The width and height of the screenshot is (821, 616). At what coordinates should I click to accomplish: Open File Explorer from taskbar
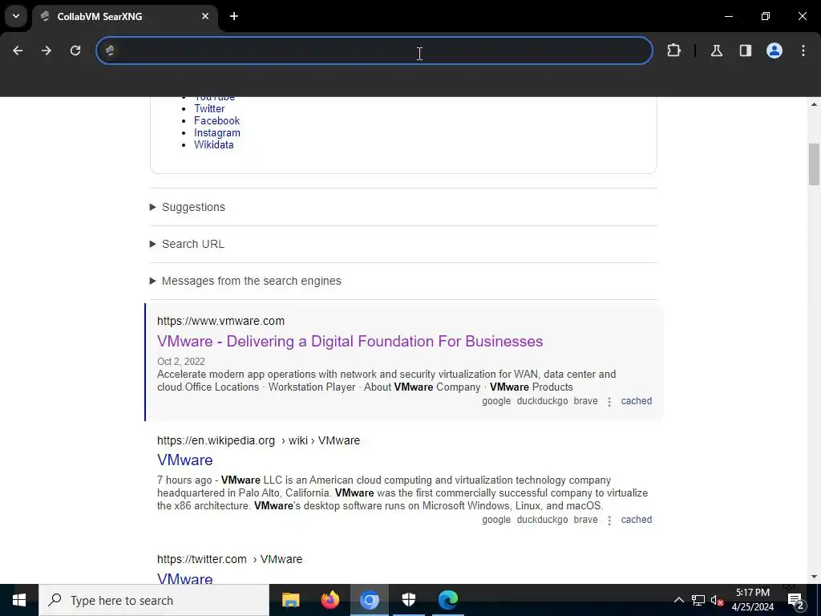pos(290,600)
